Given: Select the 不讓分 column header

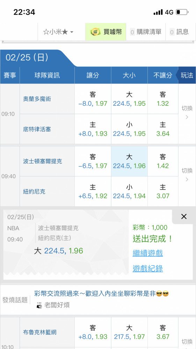Looking at the screenshot, I should click(x=163, y=75).
